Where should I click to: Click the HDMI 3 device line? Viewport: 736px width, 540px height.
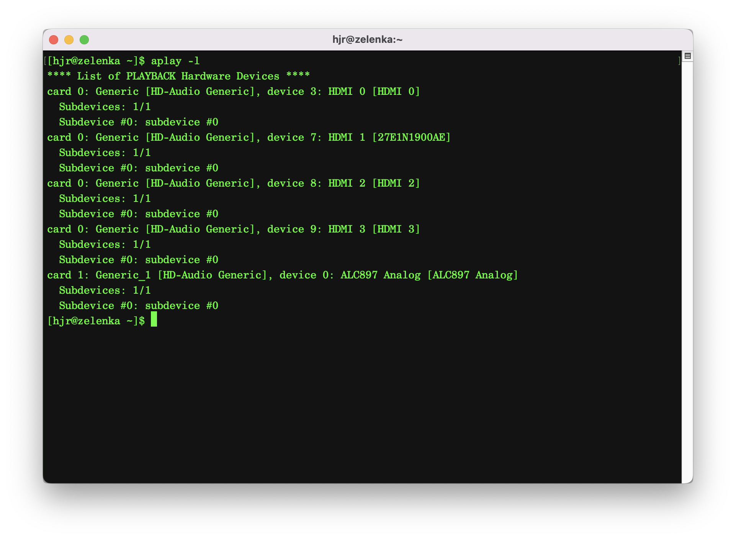pos(234,229)
